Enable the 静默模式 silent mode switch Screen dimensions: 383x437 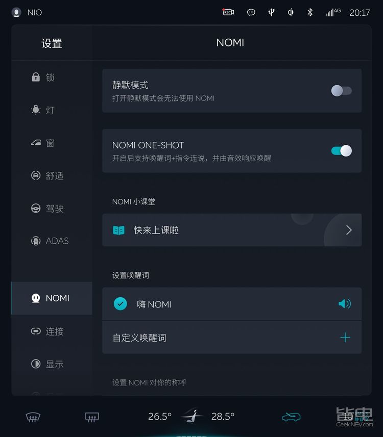point(341,91)
